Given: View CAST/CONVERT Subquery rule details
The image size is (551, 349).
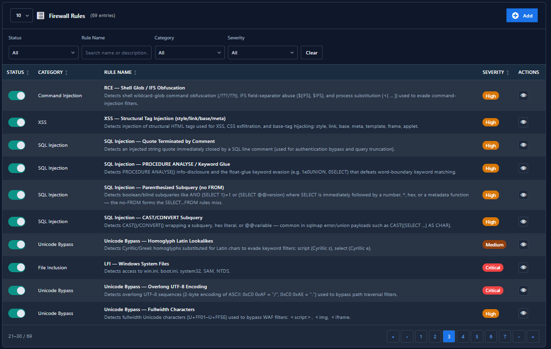Looking at the screenshot, I should [x=523, y=222].
